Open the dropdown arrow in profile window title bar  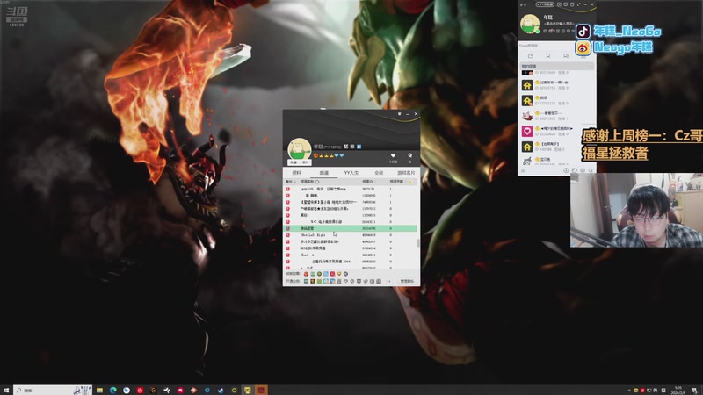pos(400,114)
